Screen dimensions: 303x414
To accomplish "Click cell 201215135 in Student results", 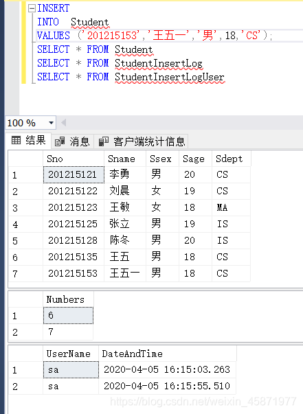I will (74, 257).
